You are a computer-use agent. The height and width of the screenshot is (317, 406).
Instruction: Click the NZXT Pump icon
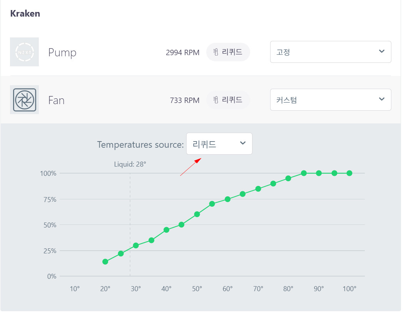(24, 52)
